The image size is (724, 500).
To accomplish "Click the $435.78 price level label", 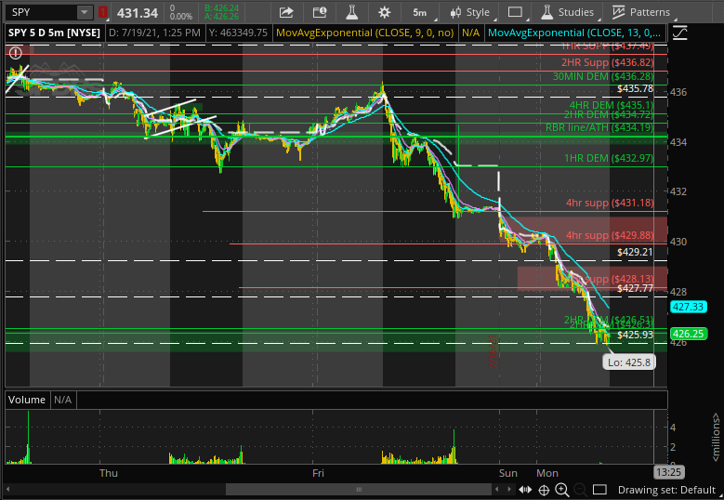I will click(636, 88).
